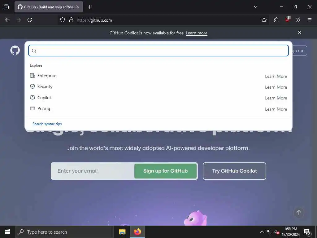
Task: Click the site padlock icon
Action: [71, 20]
